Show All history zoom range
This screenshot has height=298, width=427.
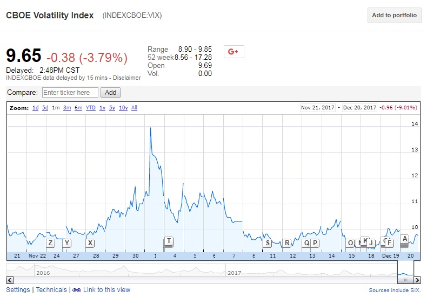134,108
